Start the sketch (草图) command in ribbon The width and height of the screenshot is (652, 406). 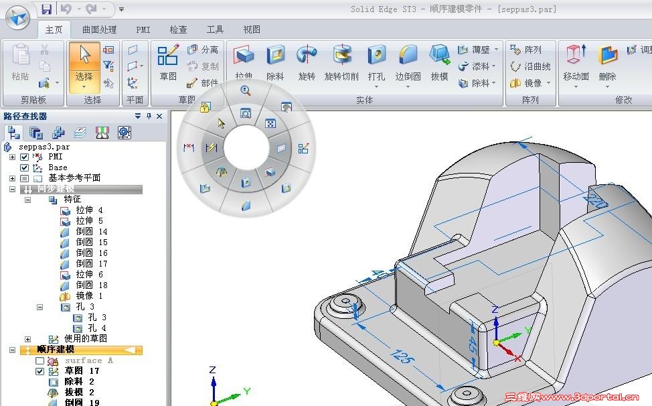[168, 62]
